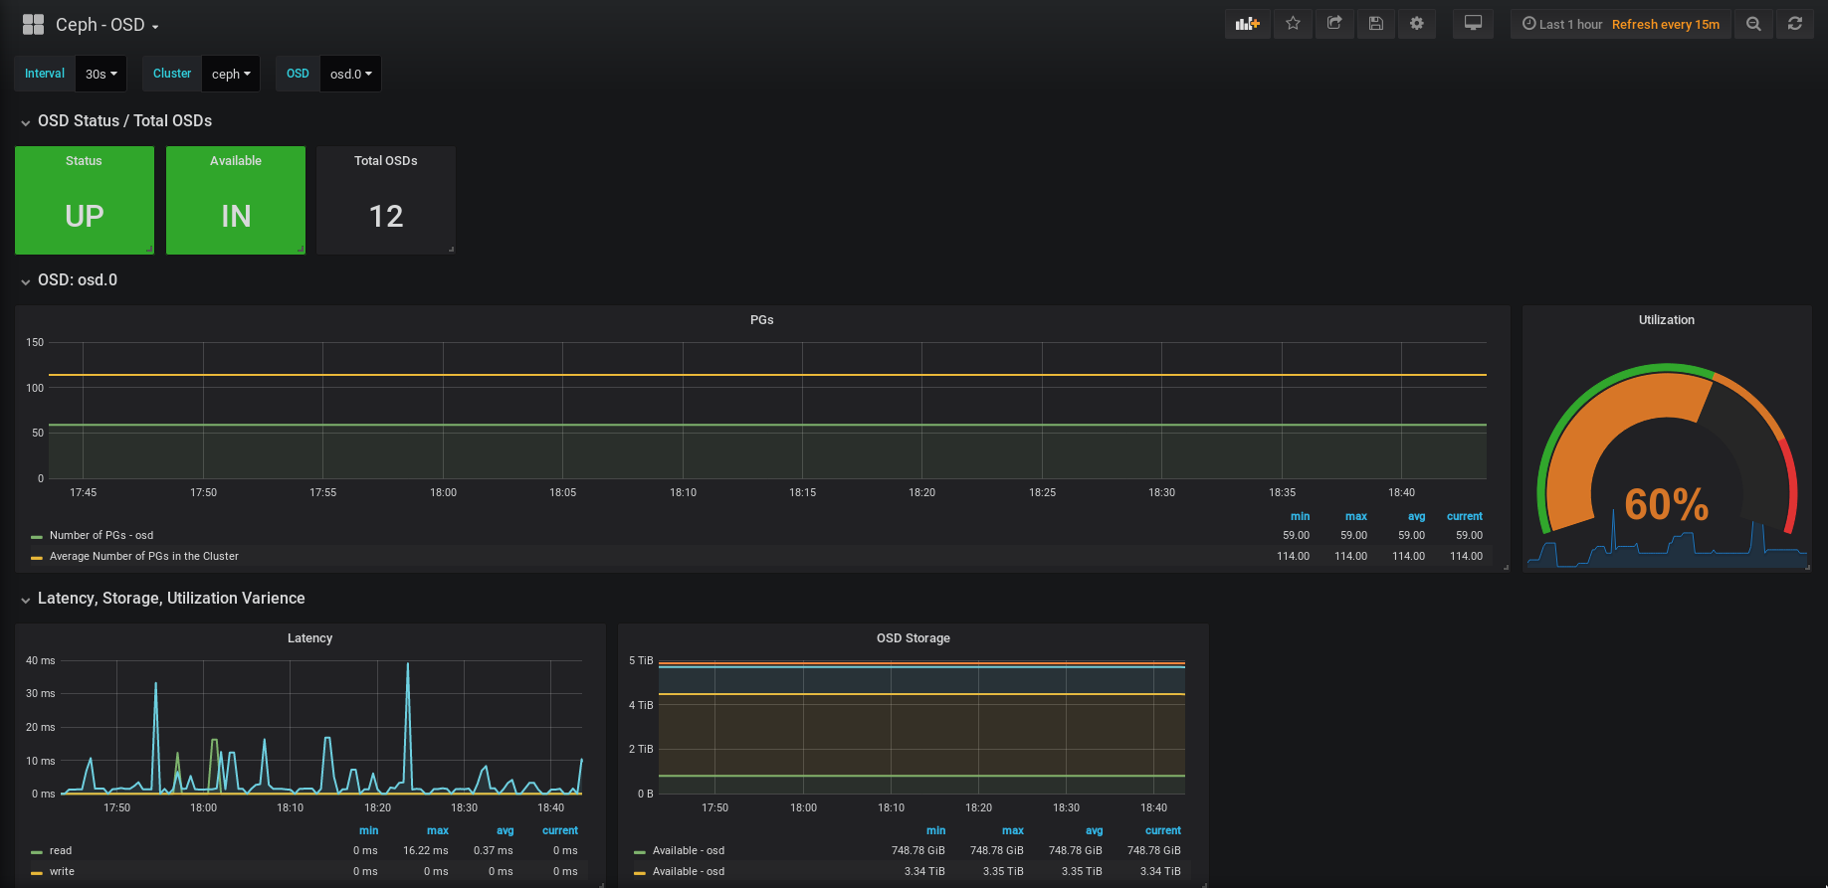The height and width of the screenshot is (888, 1828).
Task: Zoom out time range magnifier icon
Action: click(x=1753, y=24)
